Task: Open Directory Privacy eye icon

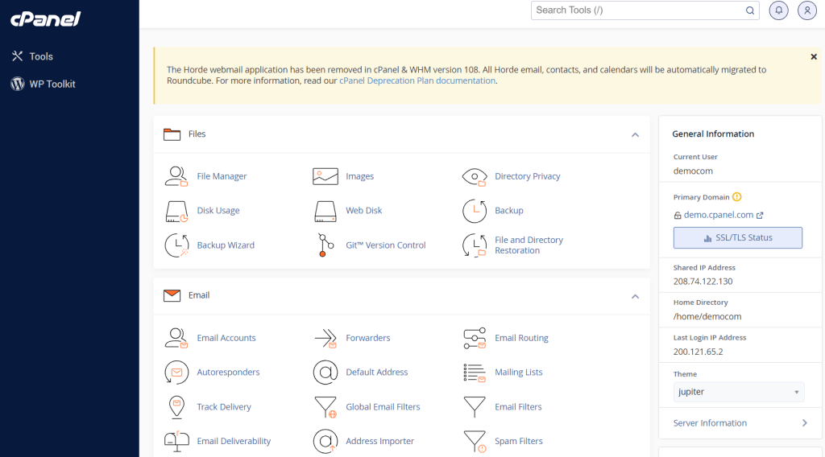Action: coord(474,177)
